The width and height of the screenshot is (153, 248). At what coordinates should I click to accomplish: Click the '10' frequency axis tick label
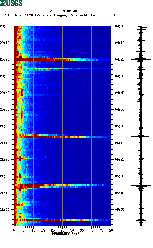pyautogui.click(x=33, y=230)
